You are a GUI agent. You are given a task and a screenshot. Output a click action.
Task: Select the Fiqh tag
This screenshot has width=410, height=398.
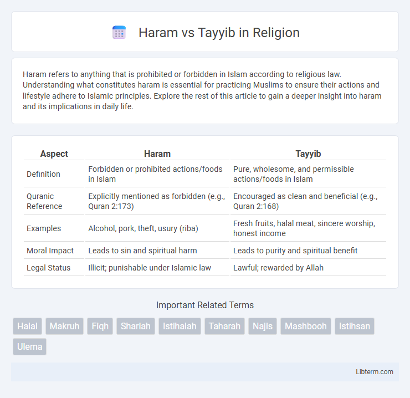[100, 326]
